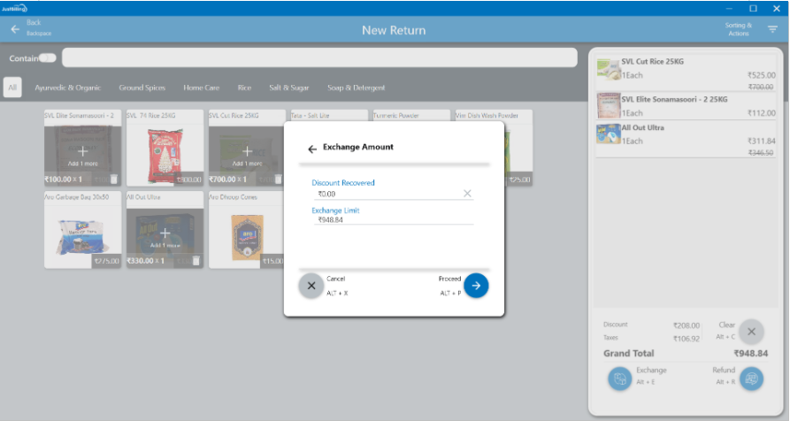Click the Back arrow in header
This screenshot has width=790, height=421.
[15, 29]
